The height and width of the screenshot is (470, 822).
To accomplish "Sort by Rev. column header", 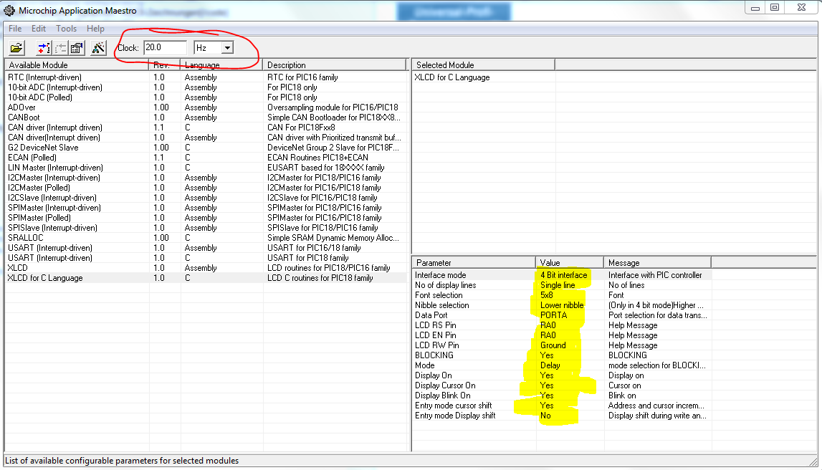I will pyautogui.click(x=165, y=65).
